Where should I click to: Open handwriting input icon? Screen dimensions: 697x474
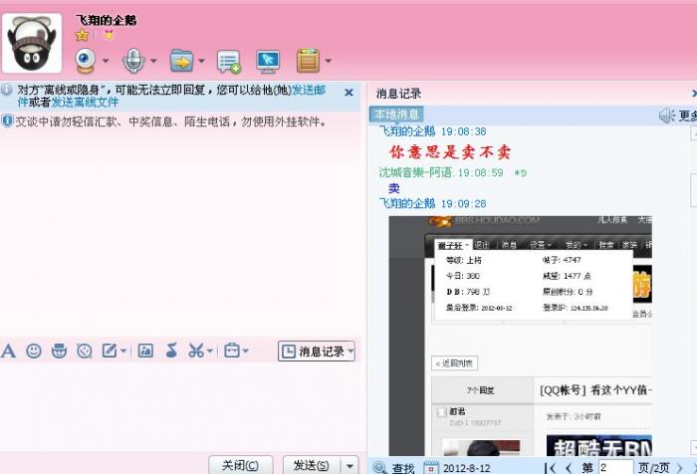[109, 351]
